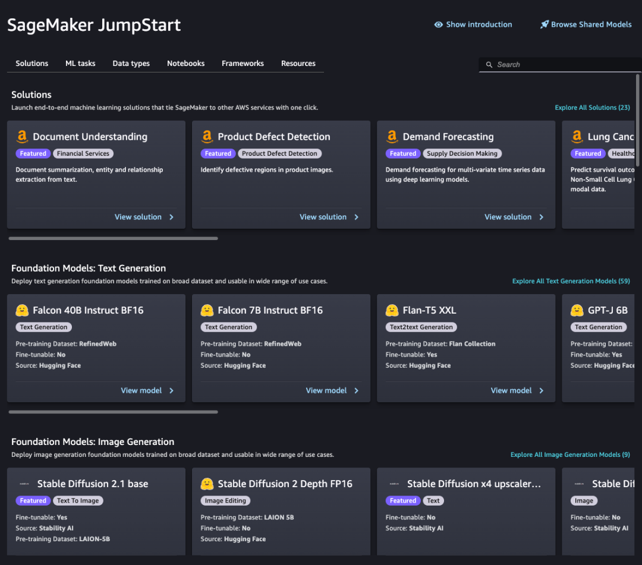The width and height of the screenshot is (642, 565).
Task: Open Explore All Text Generation Models (59)
Action: coord(571,281)
